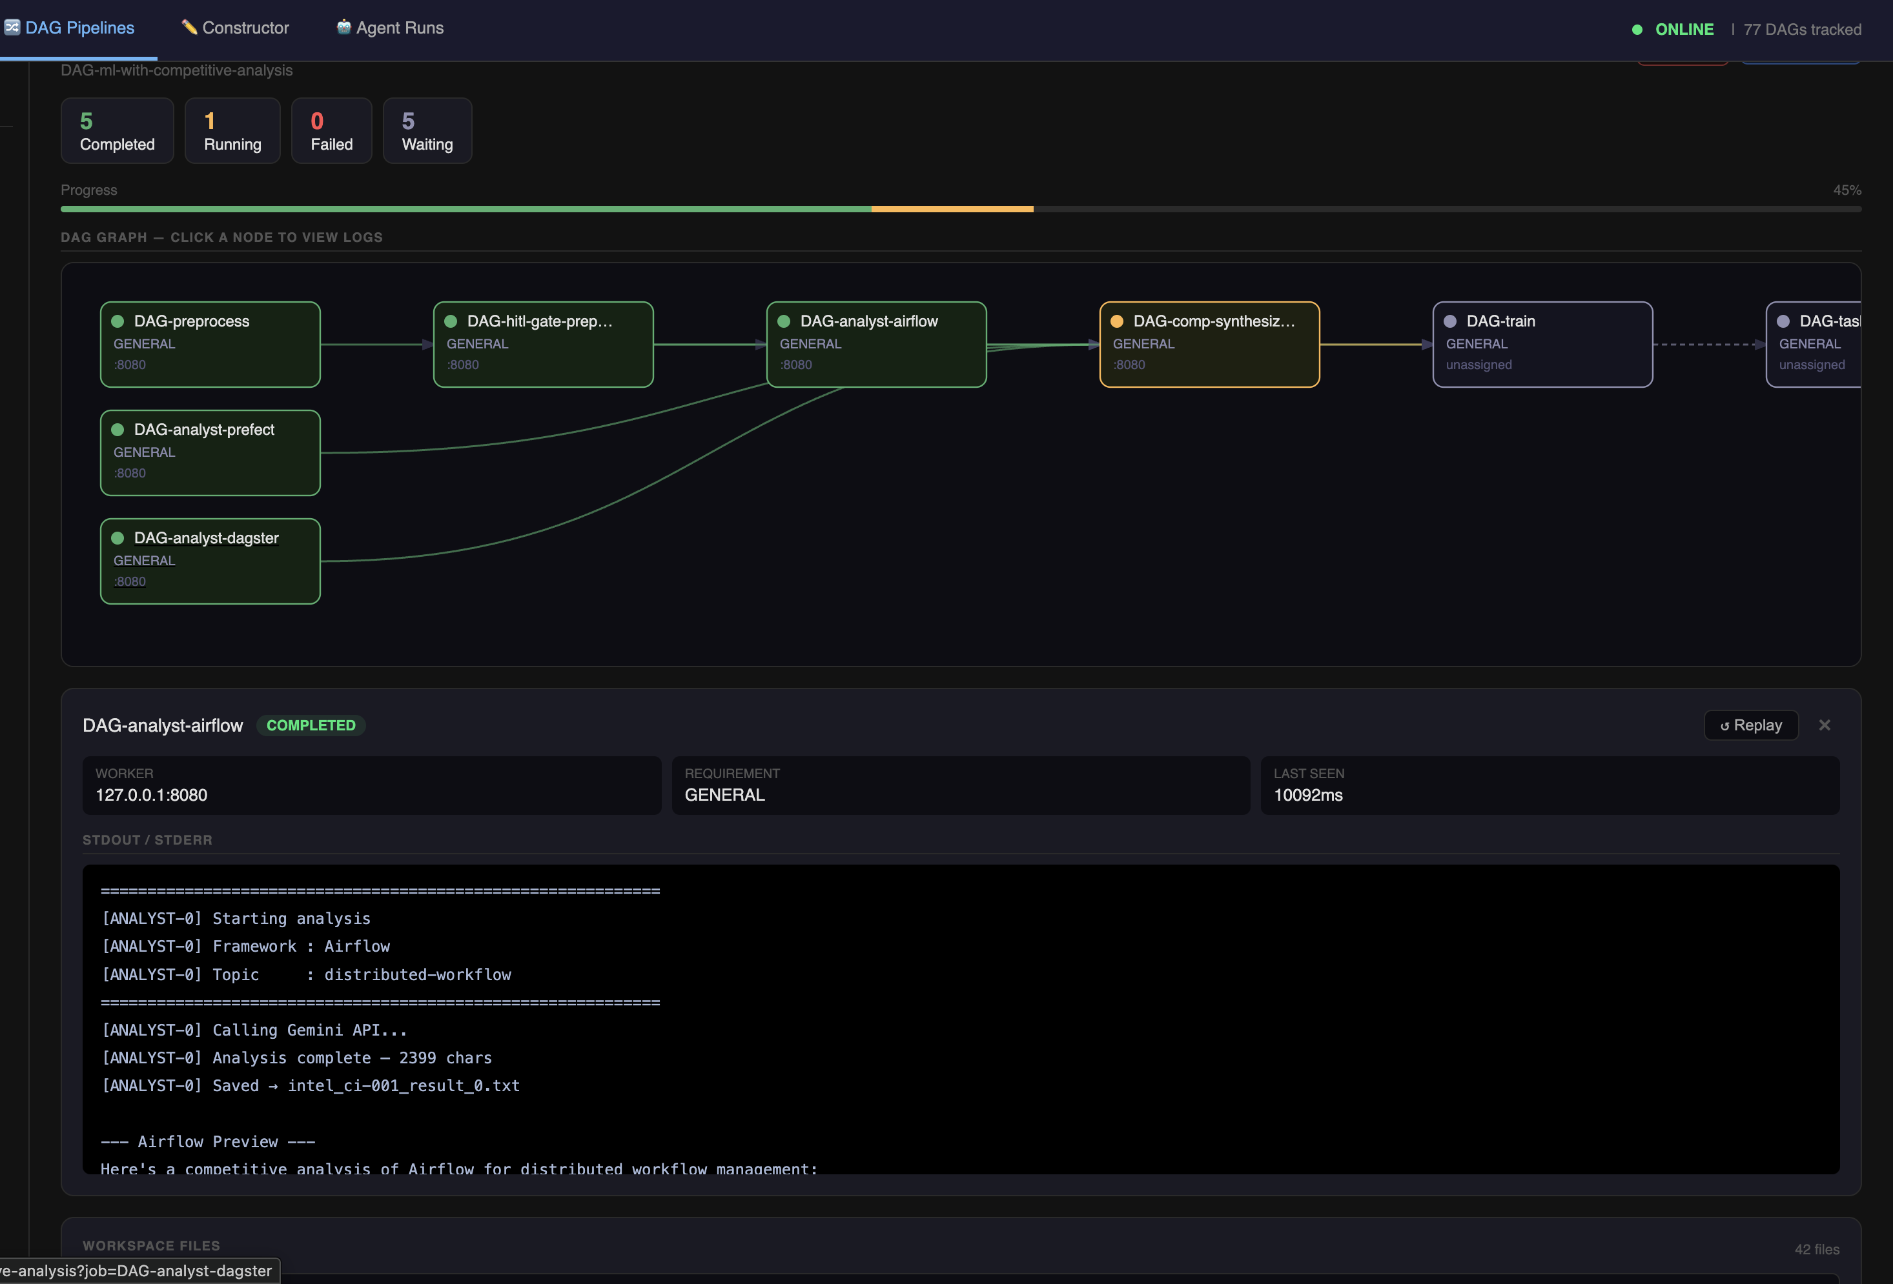Select the 0 Failed stat card
This screenshot has height=1284, width=1893.
pyautogui.click(x=331, y=131)
